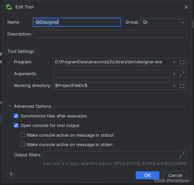Confirm with the OK button
Screen dimensions: 194x185
[148, 175]
